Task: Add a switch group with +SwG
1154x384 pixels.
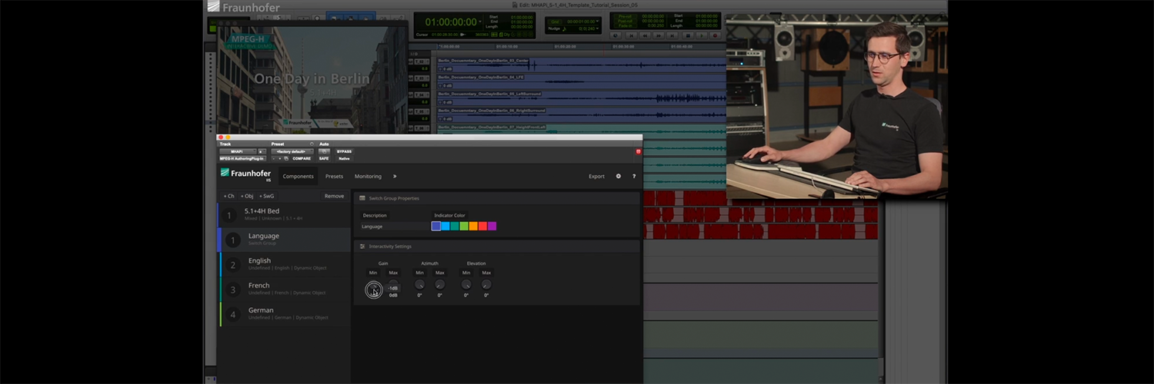Action: (x=266, y=196)
